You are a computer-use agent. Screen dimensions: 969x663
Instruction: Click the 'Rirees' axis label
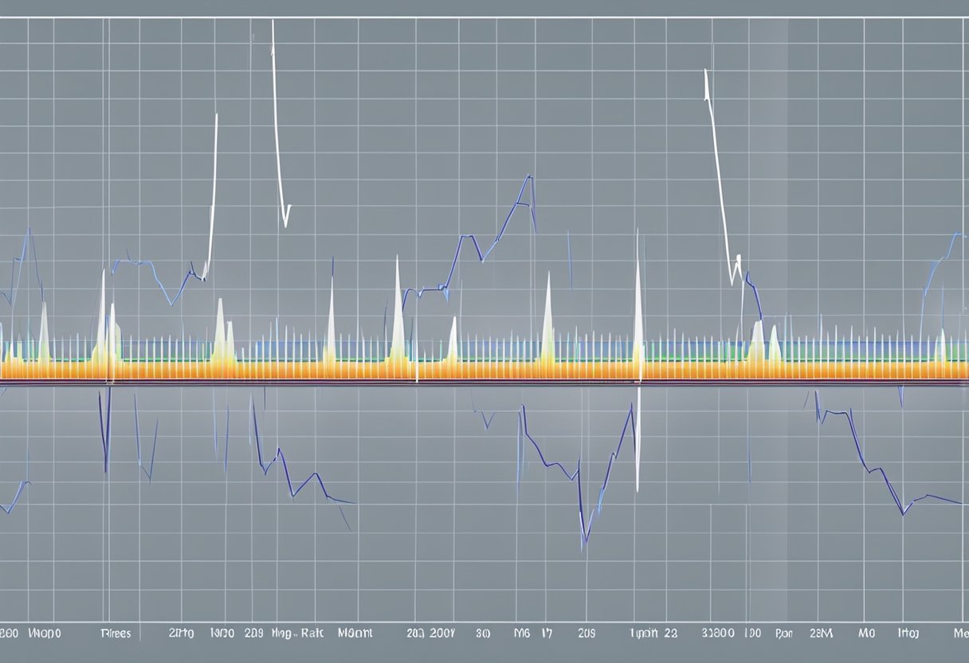click(x=116, y=634)
